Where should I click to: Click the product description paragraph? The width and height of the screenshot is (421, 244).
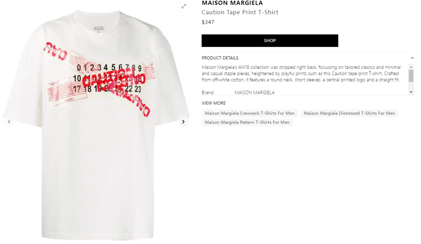[x=302, y=74]
